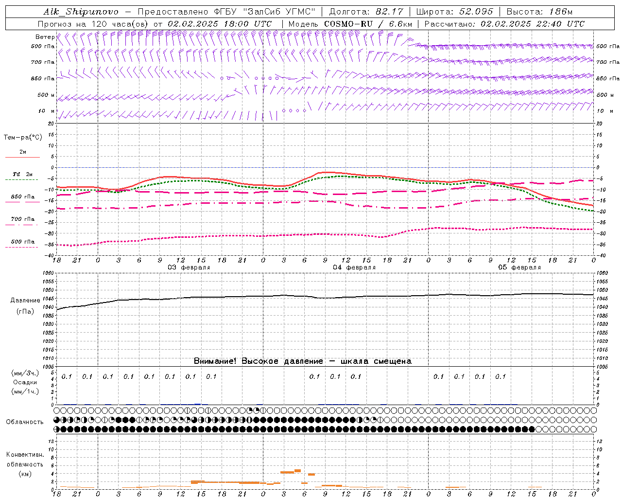Click the 'Ветер' wind panel label

point(45,37)
